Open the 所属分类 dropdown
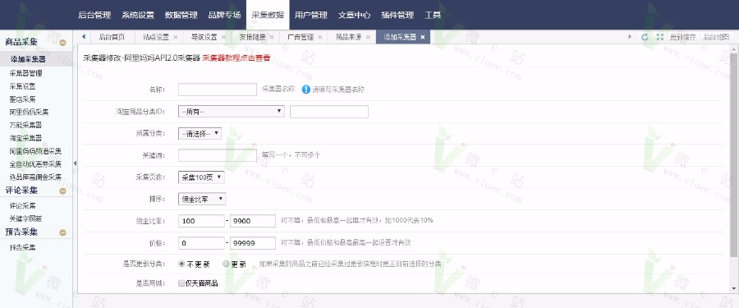The height and width of the screenshot is (308, 739). pos(200,134)
